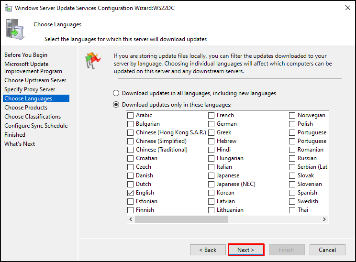
Task: Click the language flags icon
Action: (93, 60)
